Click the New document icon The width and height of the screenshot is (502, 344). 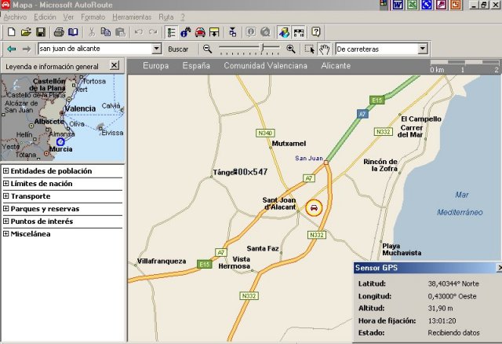pos(11,32)
